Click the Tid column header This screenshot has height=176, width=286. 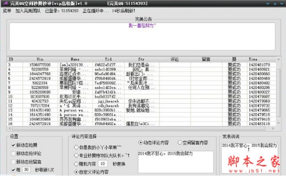[108, 59]
